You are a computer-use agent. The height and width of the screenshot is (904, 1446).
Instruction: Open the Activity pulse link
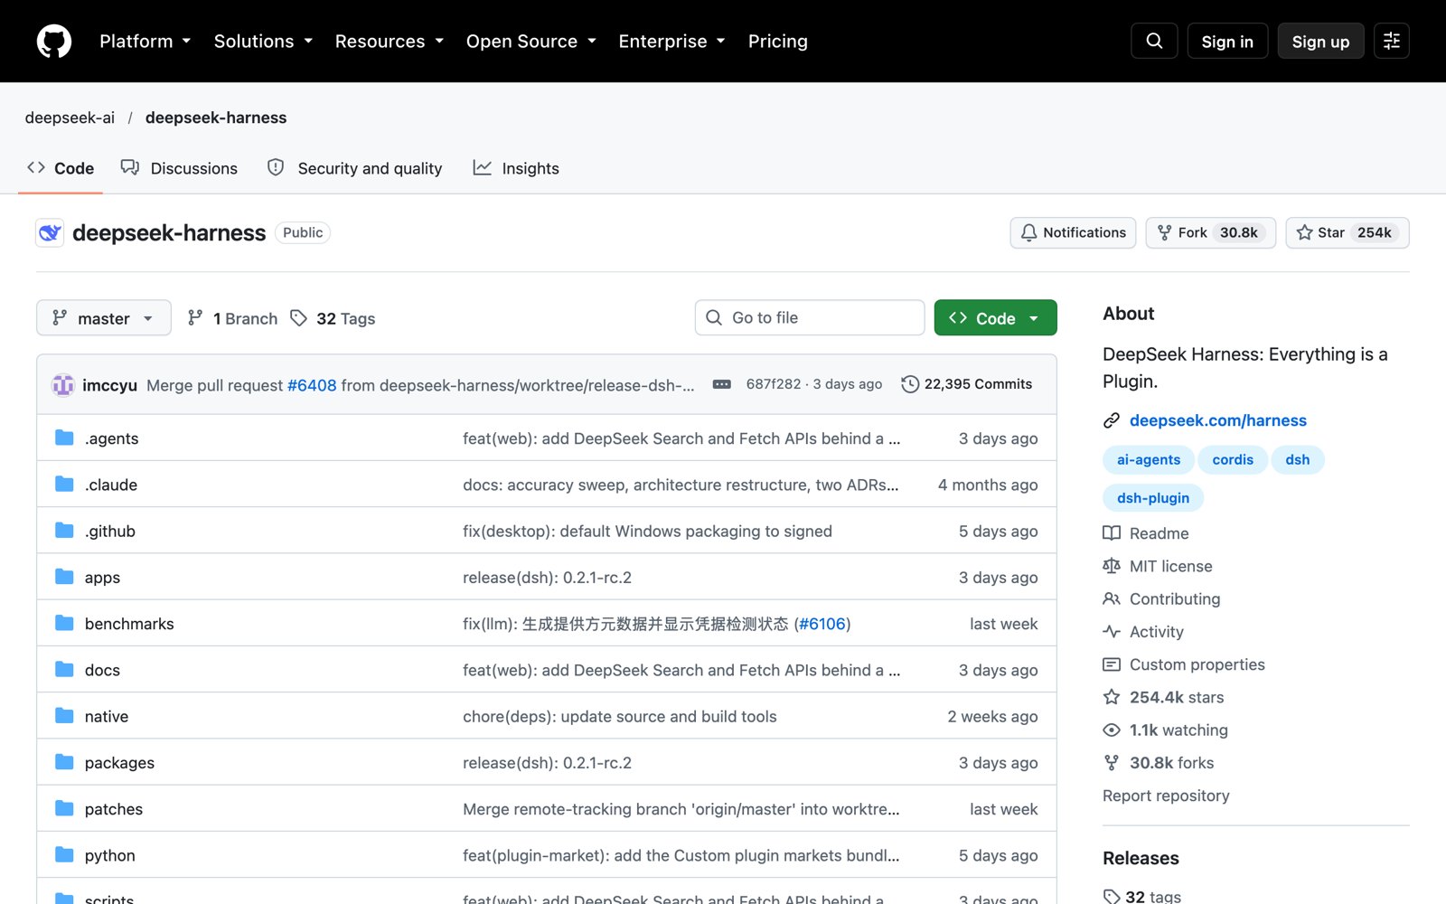click(1143, 632)
